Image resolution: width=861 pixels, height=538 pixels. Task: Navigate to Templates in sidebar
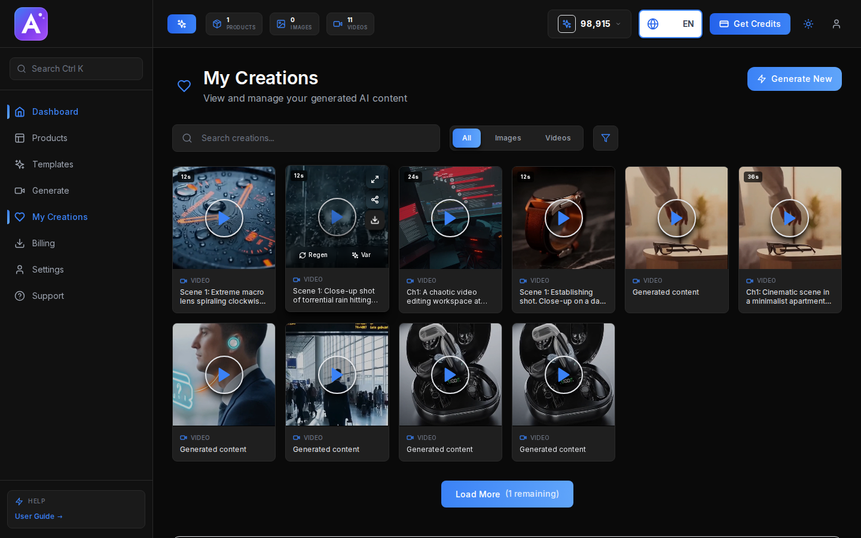53,164
